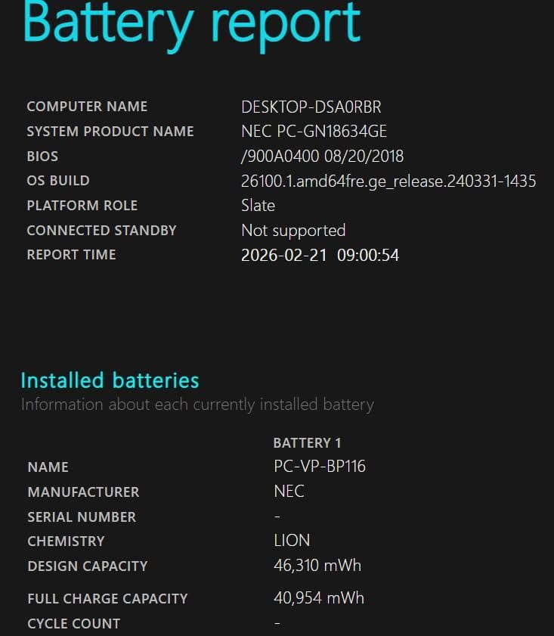Click the full charge capacity 40,954 mWh
554x636 pixels.
click(319, 598)
